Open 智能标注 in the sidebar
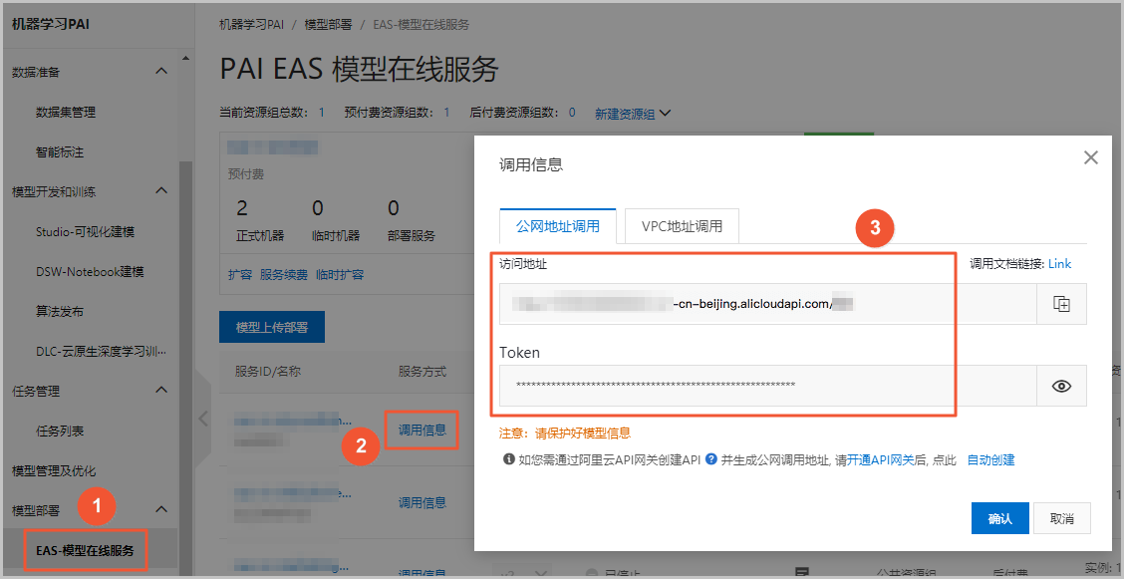 60,151
